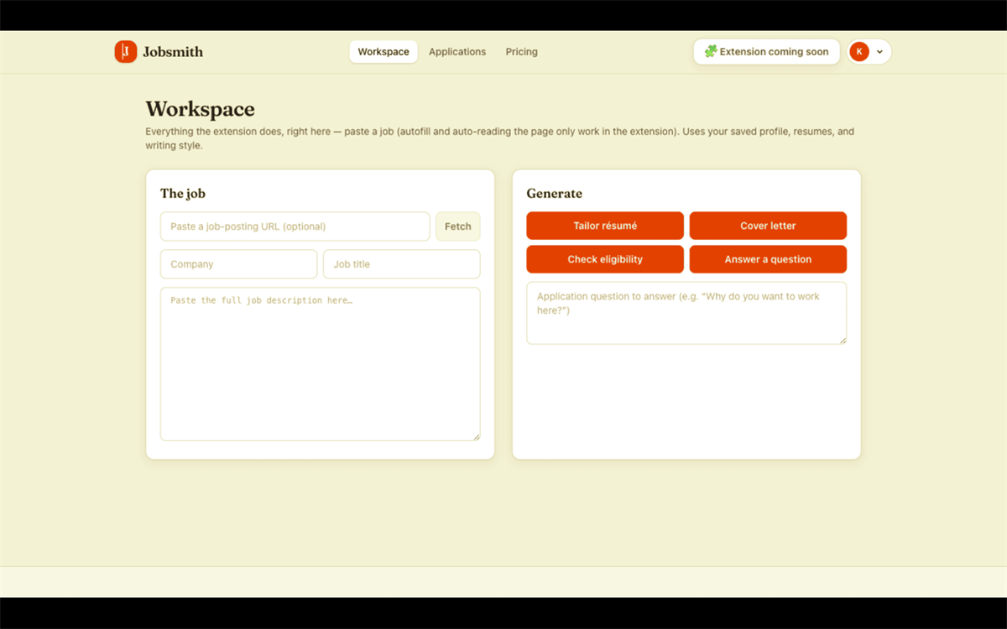Click the Workspace page heading
Screen dimensions: 1007x629
[x=200, y=109]
